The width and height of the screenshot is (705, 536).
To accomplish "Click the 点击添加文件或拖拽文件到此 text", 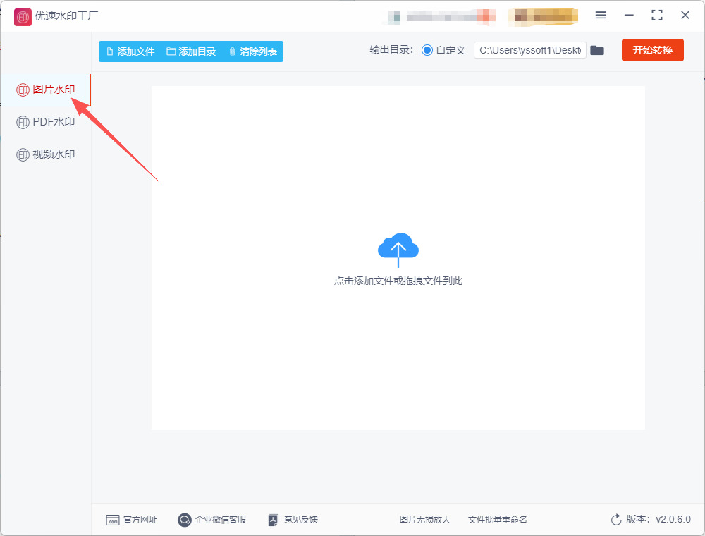I will click(398, 281).
